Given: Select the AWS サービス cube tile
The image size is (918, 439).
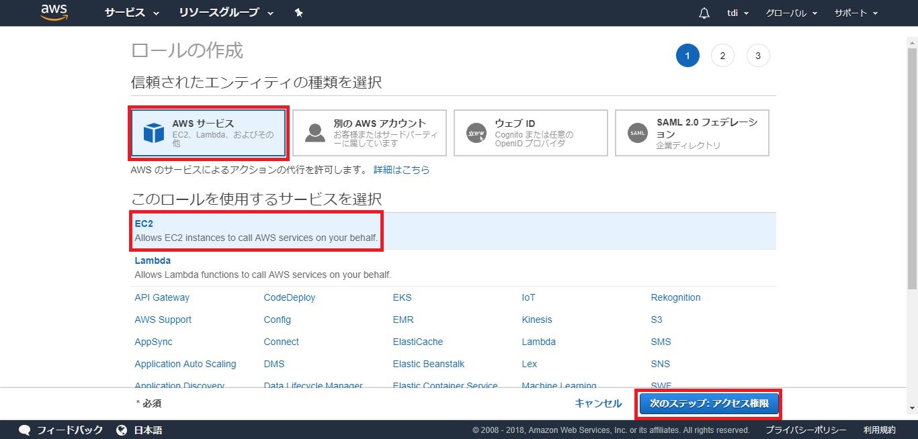Looking at the screenshot, I should tap(209, 133).
